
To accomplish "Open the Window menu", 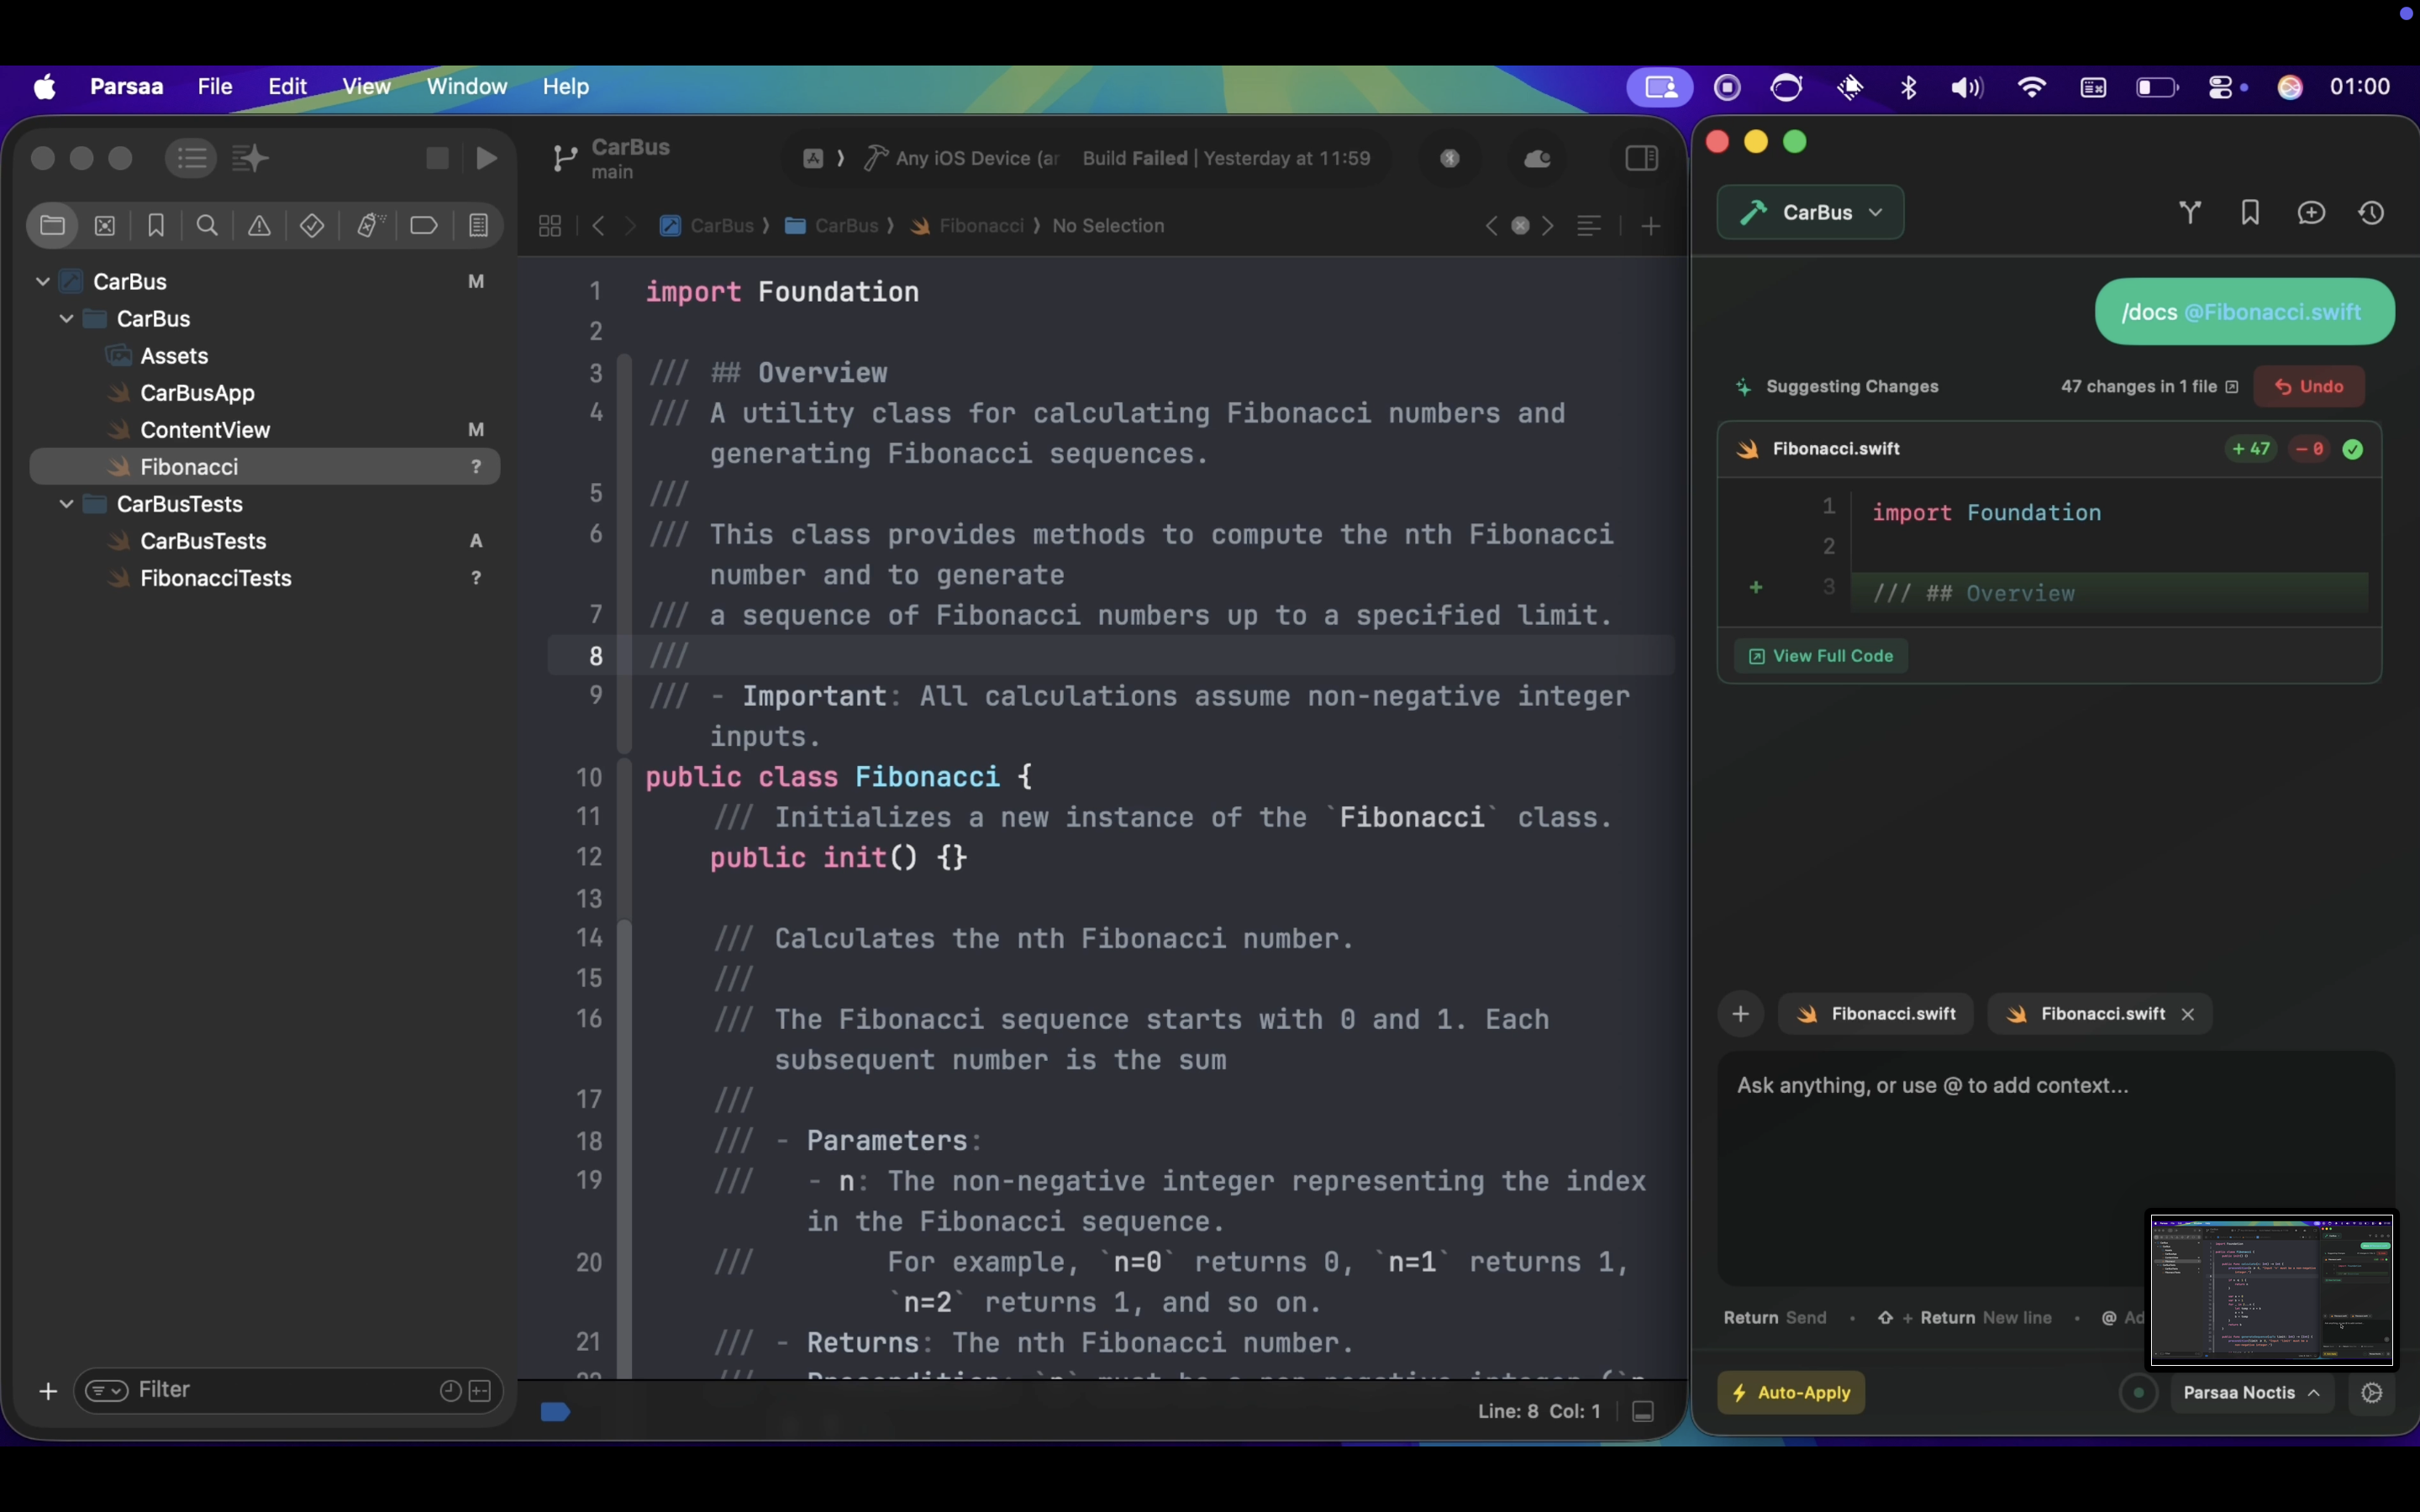I will coord(467,87).
